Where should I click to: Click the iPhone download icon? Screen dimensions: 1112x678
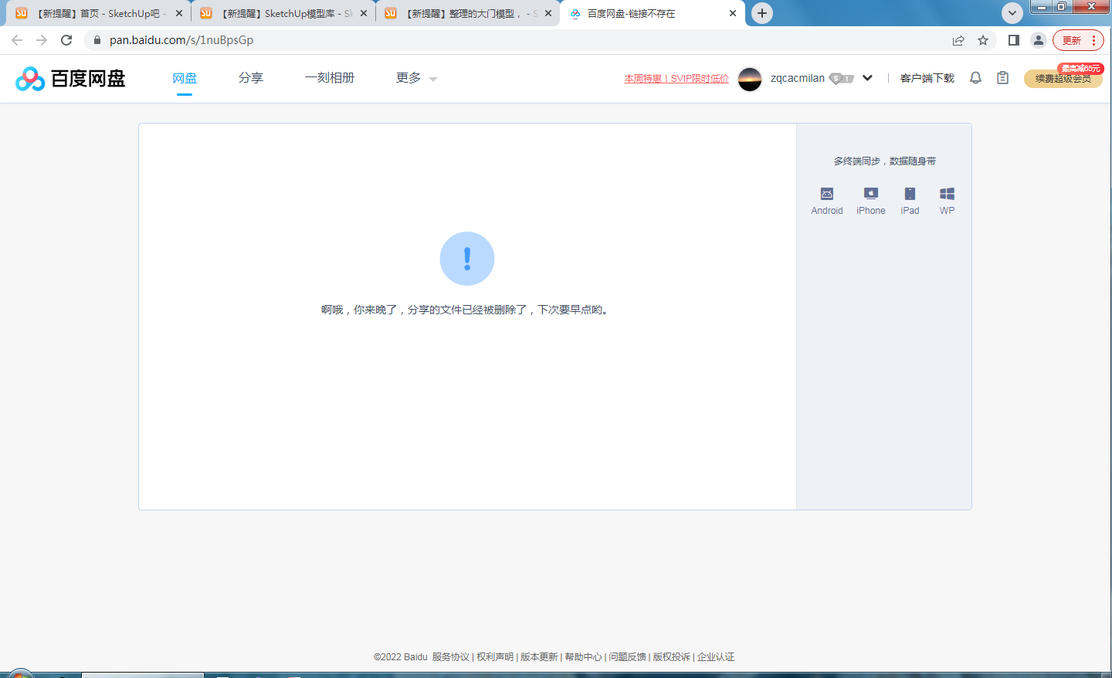pos(870,194)
